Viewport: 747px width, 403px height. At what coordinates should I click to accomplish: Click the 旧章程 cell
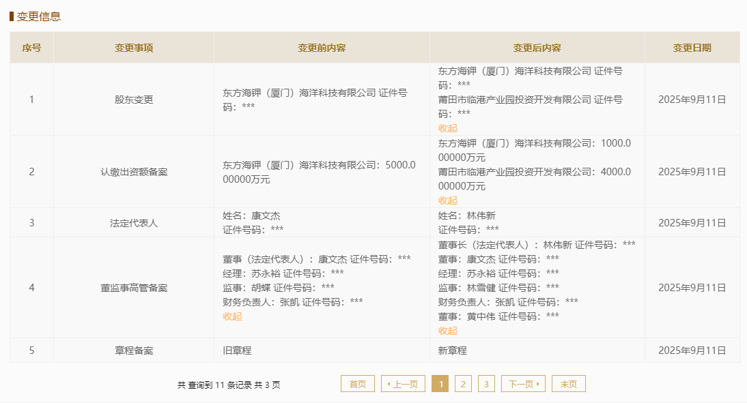[322, 350]
